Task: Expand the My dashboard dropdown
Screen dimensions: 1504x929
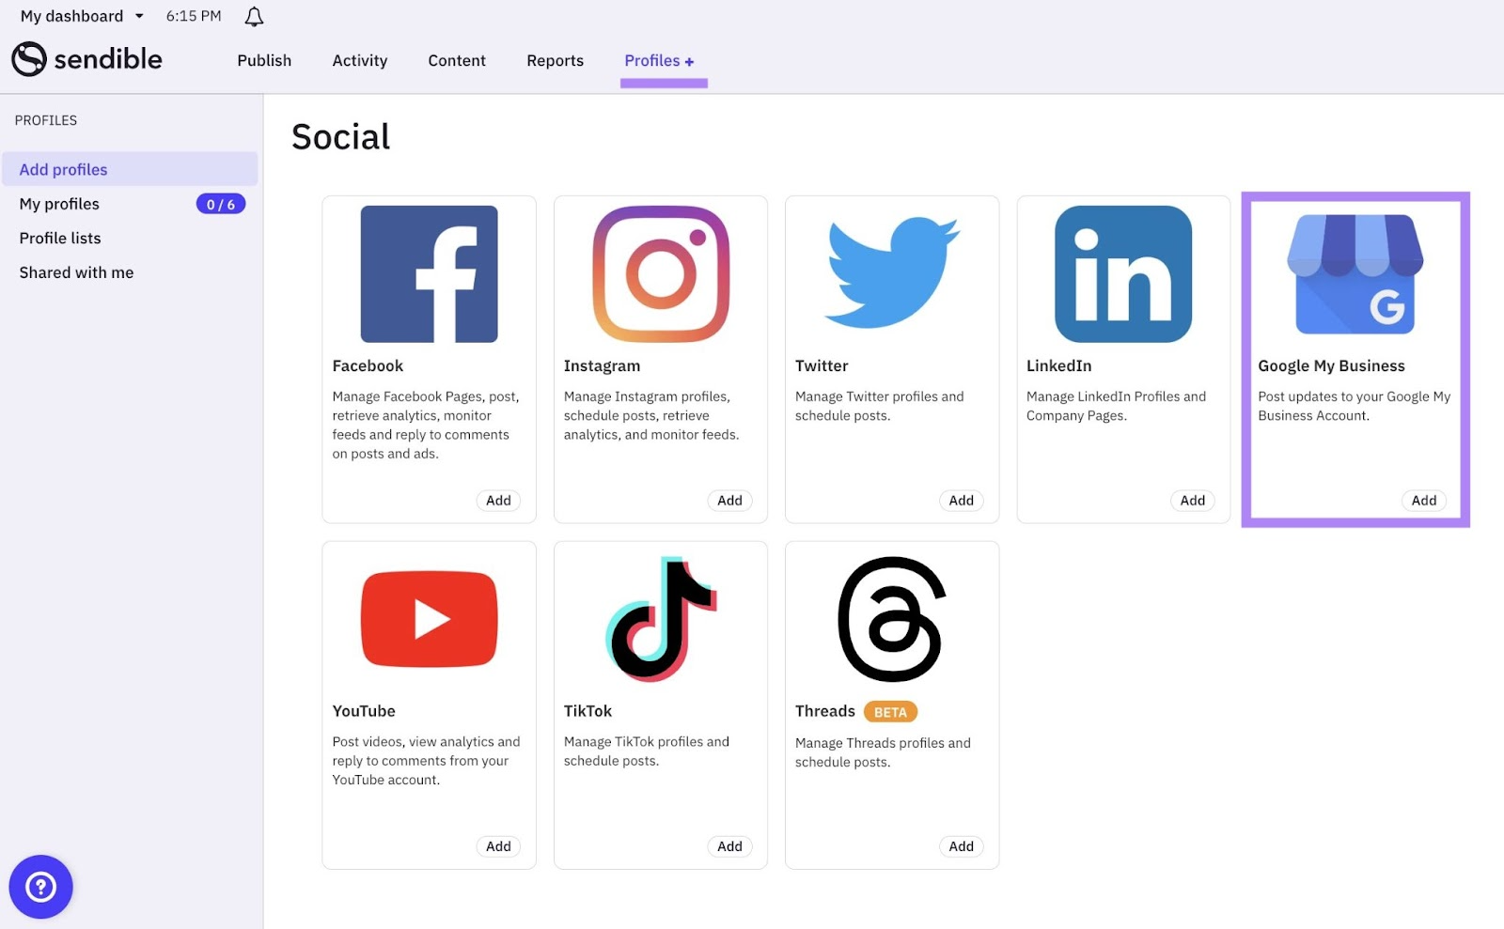Action: click(81, 15)
